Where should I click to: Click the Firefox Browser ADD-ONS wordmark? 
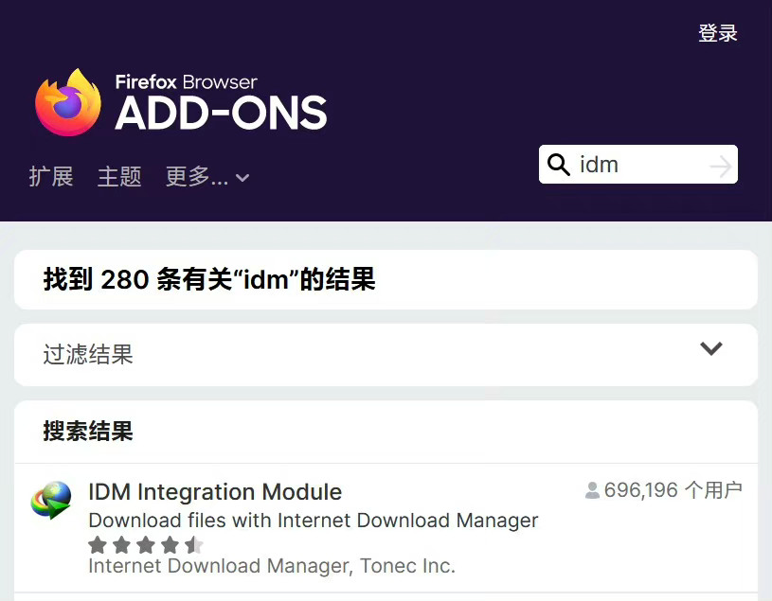(221, 104)
